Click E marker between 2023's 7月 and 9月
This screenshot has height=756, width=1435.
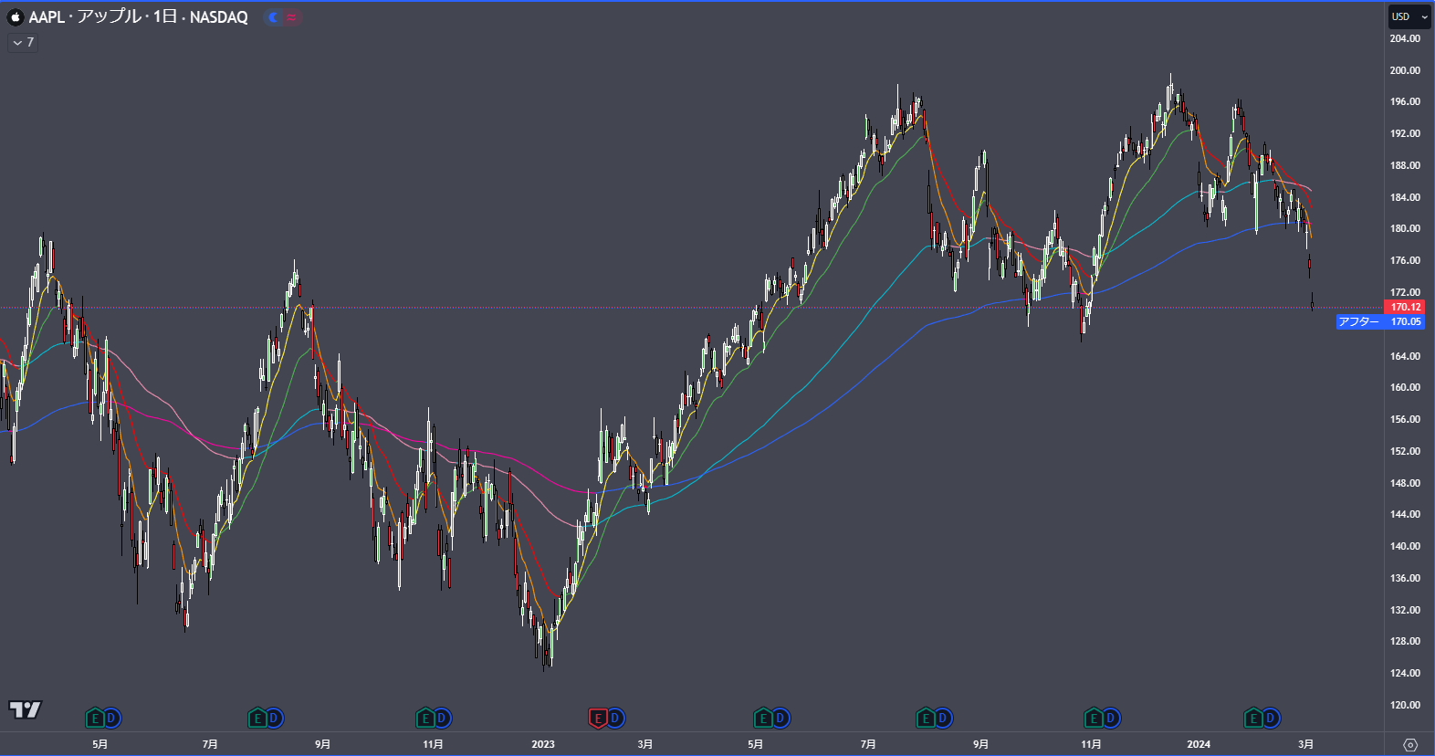tap(925, 719)
